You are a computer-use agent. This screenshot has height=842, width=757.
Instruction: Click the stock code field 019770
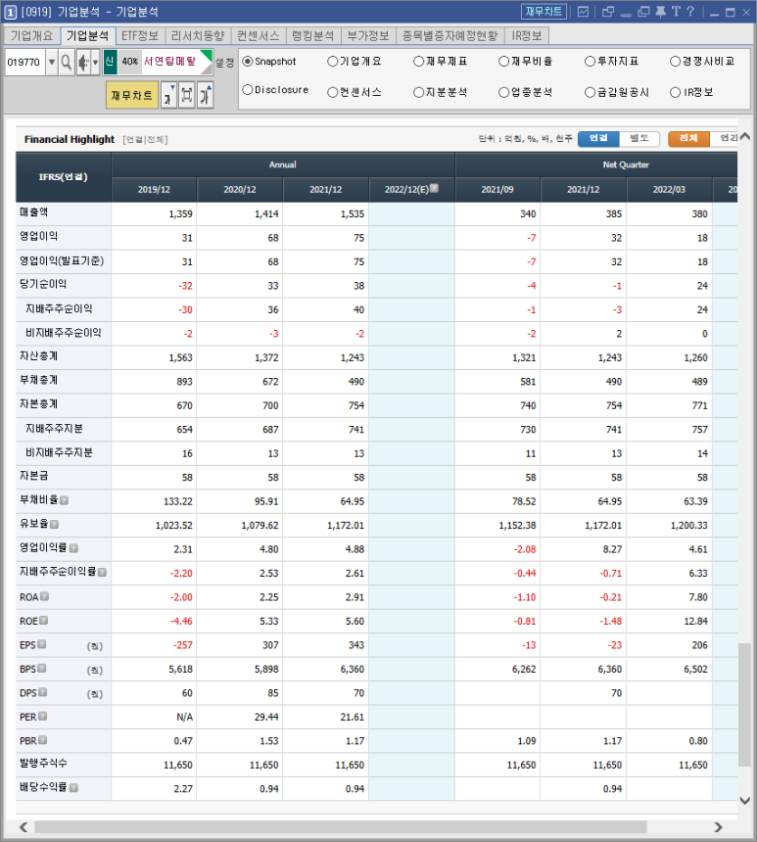[24, 63]
